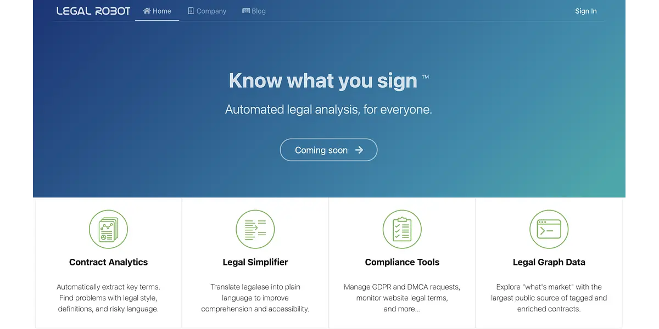The image size is (659, 329).
Task: Select the Contract Analytics heading
Action: point(109,262)
